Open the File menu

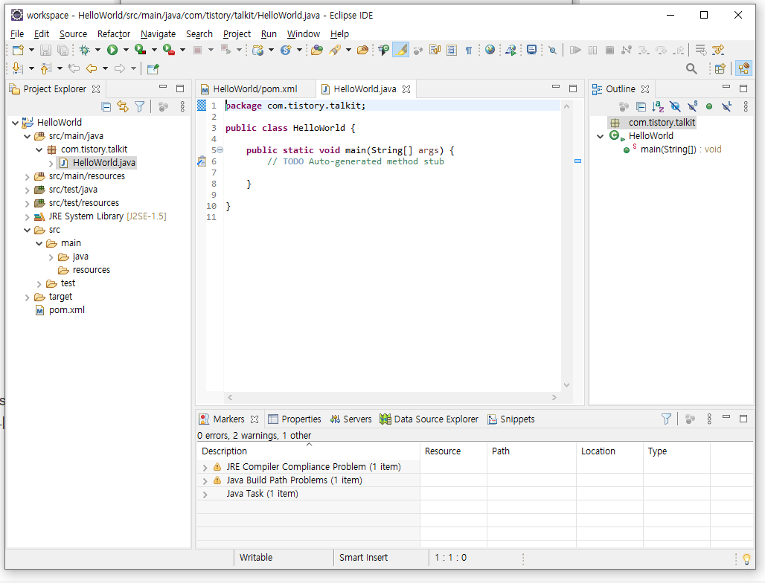[17, 33]
